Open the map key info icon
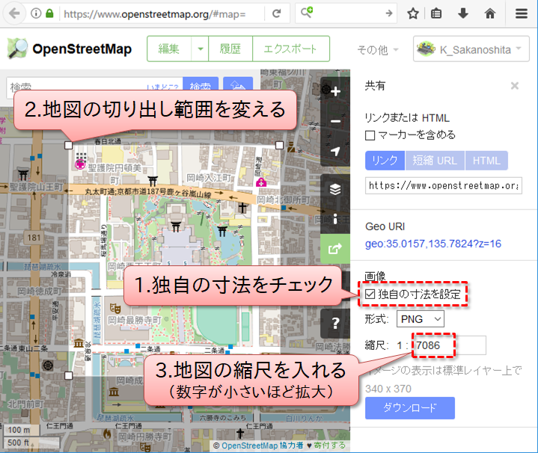This screenshot has width=538, height=453. pos(335,218)
